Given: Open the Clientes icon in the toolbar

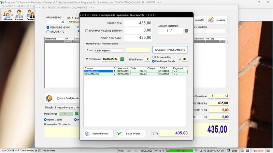Looking at the screenshot, I should (x=8, y=15).
